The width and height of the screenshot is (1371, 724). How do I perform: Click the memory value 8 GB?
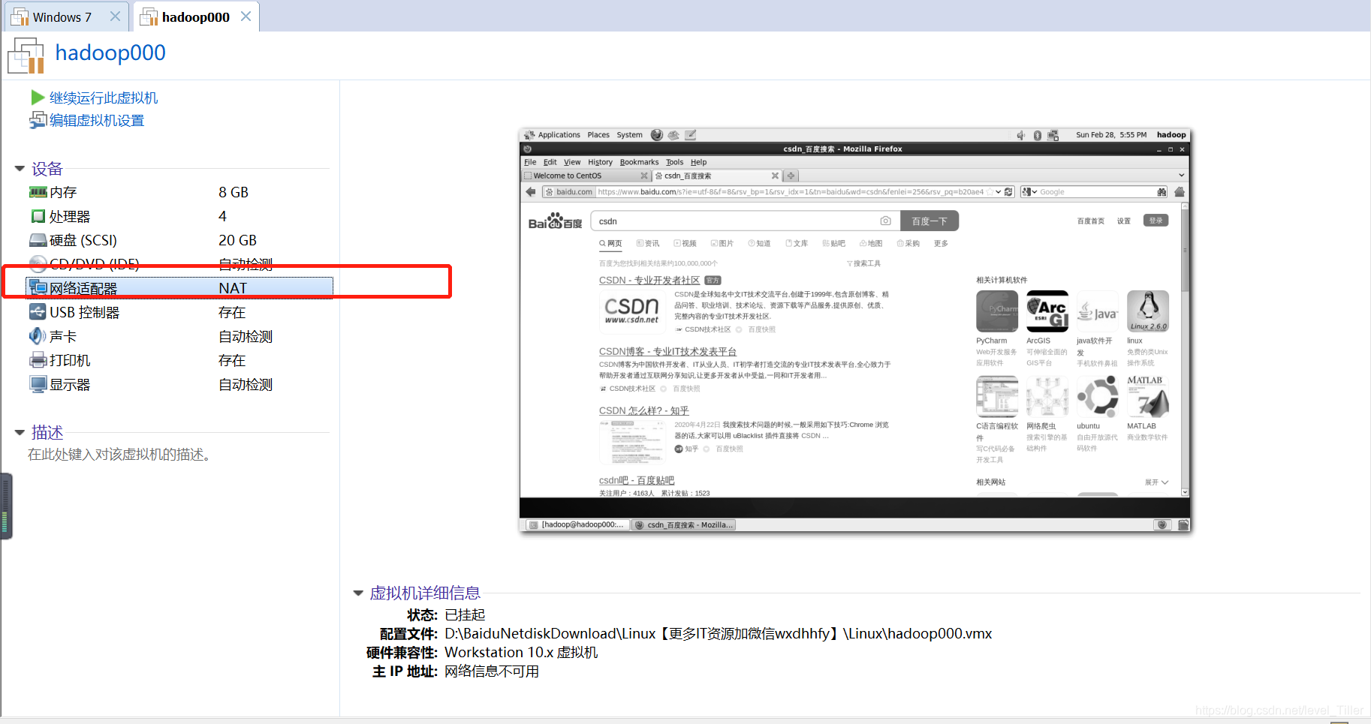(x=234, y=192)
